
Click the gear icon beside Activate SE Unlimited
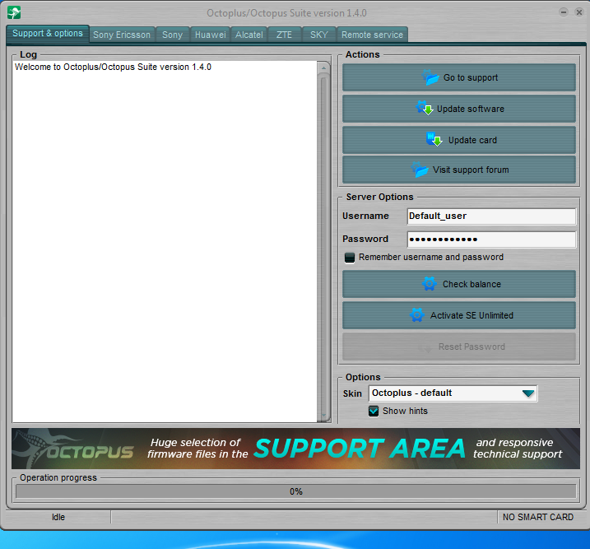coord(417,315)
